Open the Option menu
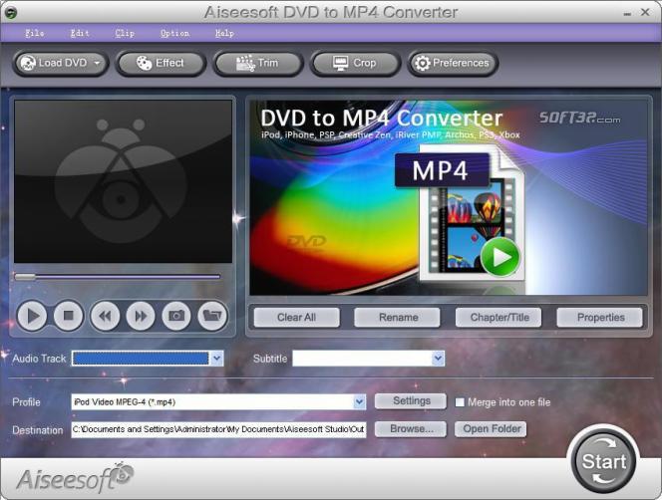662x500 pixels. point(174,33)
